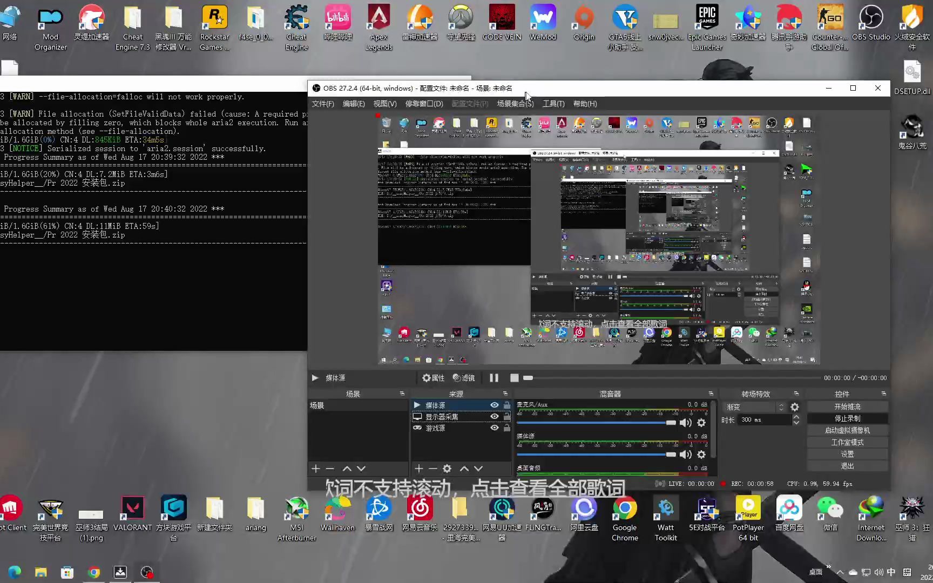
Task: Float the 转场特效 dock with its pop-out icon
Action: coord(796,394)
